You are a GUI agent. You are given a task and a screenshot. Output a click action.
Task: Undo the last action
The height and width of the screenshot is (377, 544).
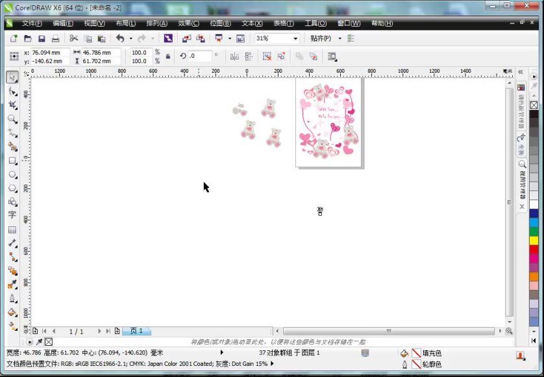pyautogui.click(x=120, y=38)
